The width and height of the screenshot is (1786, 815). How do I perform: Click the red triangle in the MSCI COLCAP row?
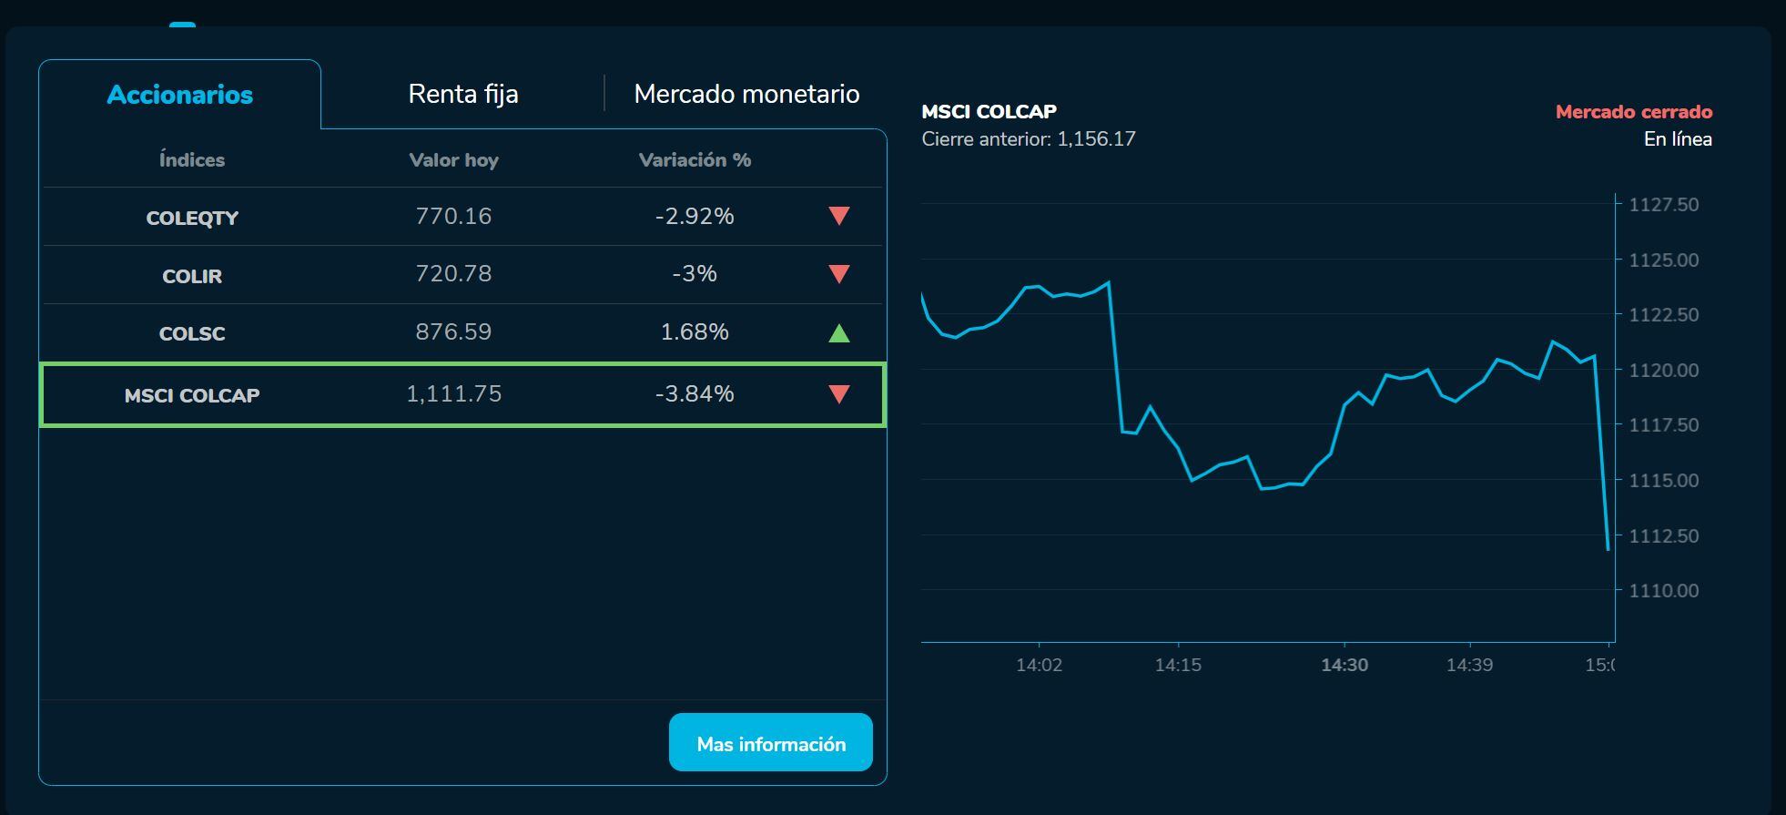pyautogui.click(x=838, y=394)
